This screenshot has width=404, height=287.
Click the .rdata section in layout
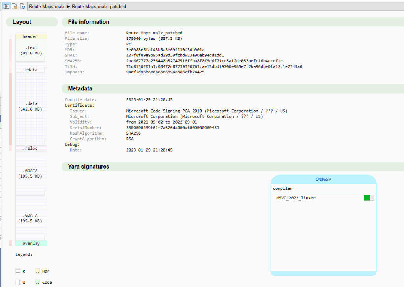tap(31, 70)
